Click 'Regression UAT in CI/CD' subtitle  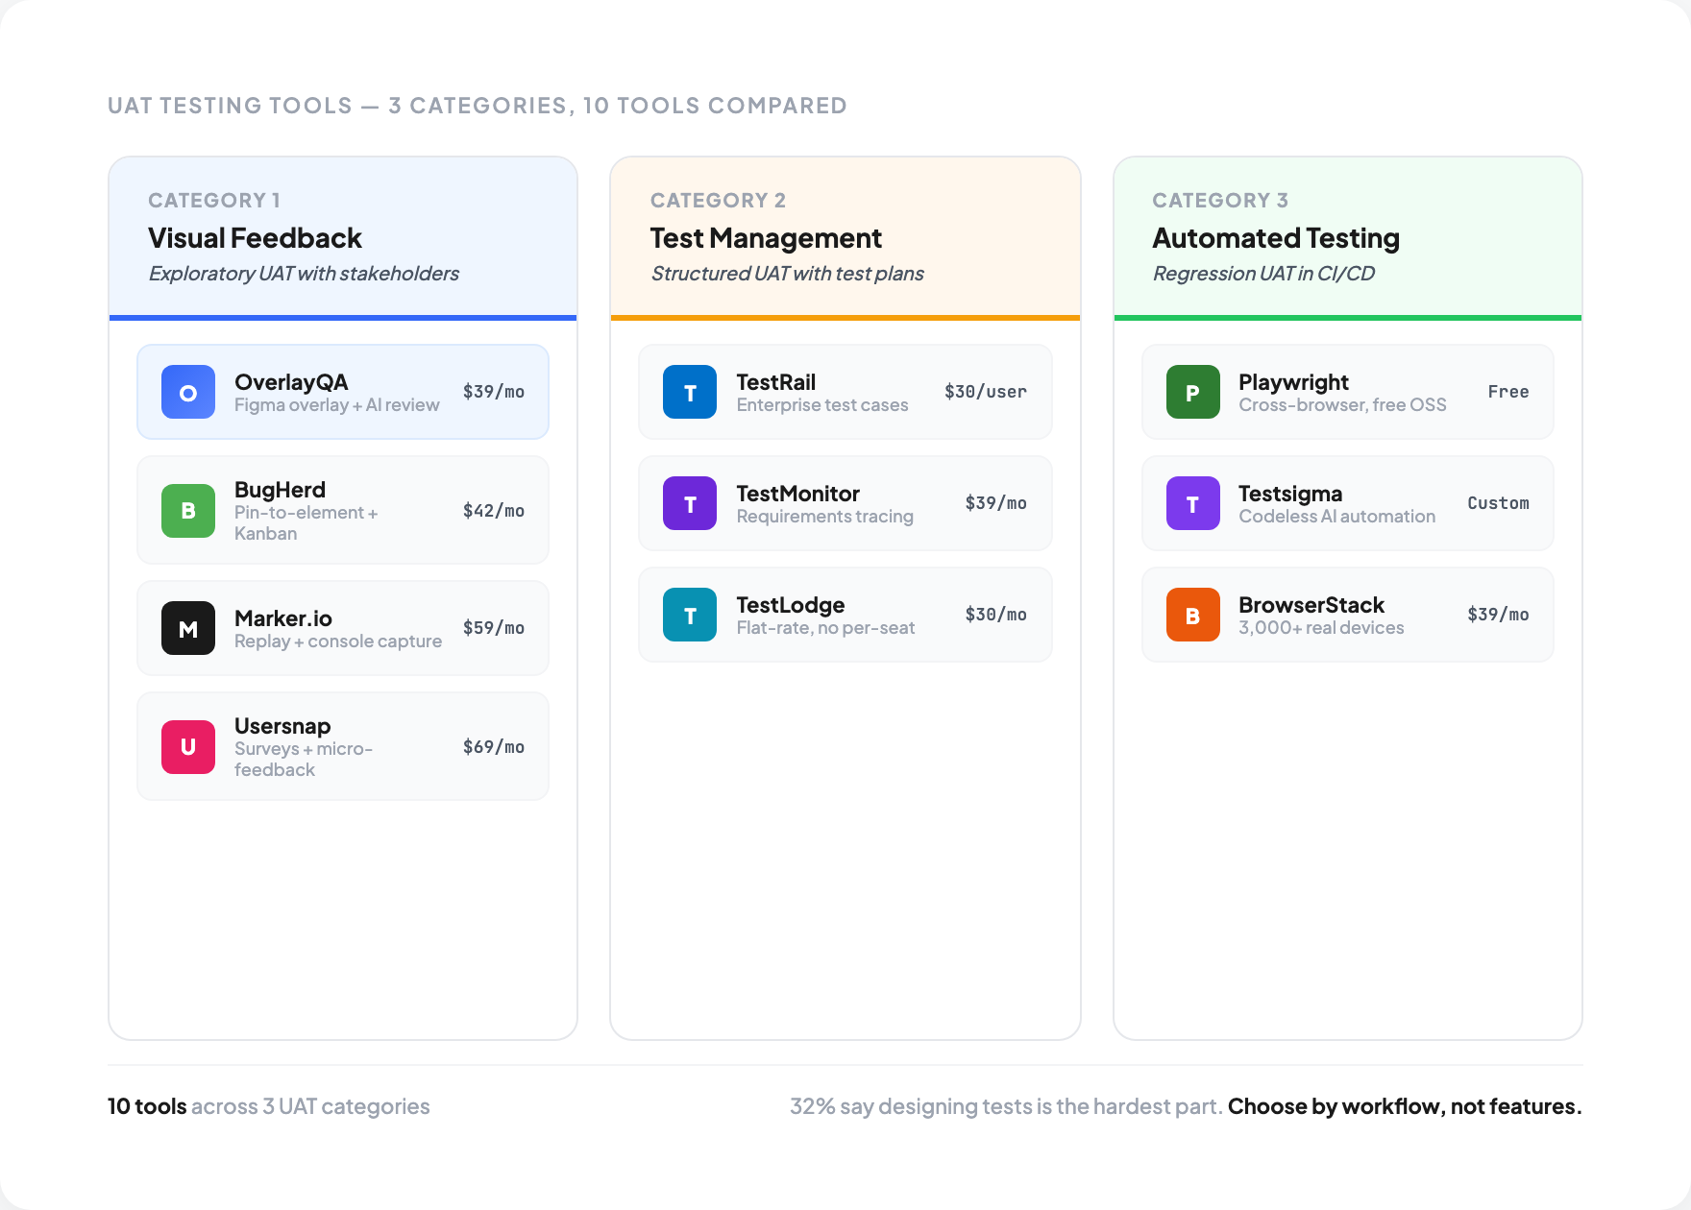pyautogui.click(x=1263, y=274)
